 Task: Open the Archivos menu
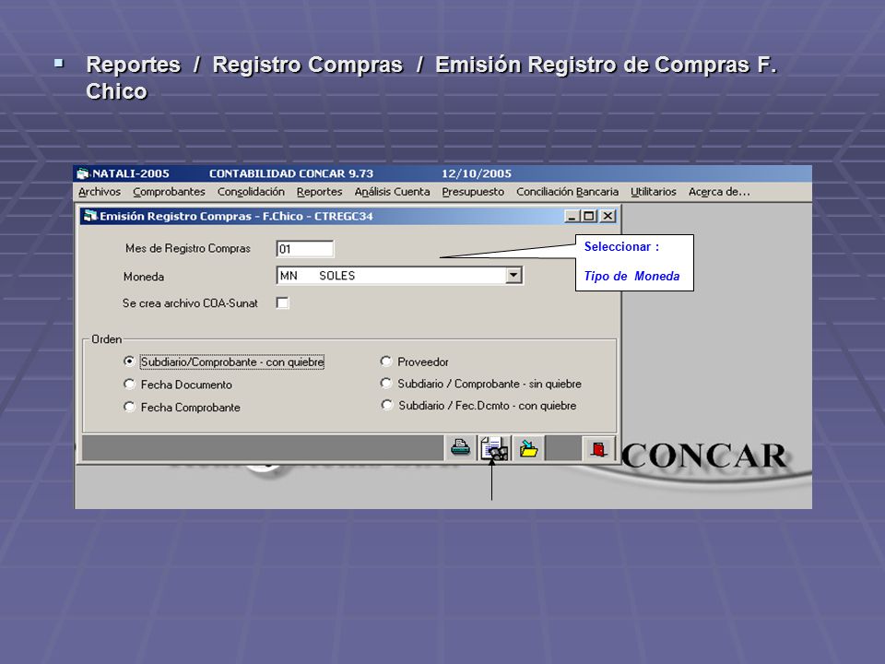click(100, 192)
